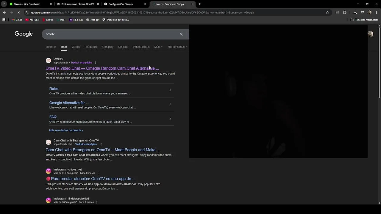Open OmeTV Video Chat result link
This screenshot has width=381, height=214.
[x=102, y=68]
